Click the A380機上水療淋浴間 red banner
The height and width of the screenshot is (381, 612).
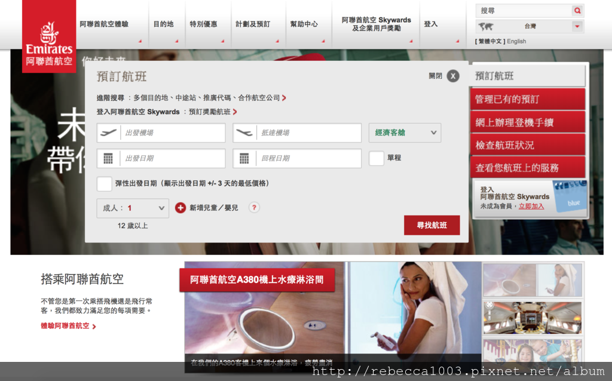tap(257, 279)
